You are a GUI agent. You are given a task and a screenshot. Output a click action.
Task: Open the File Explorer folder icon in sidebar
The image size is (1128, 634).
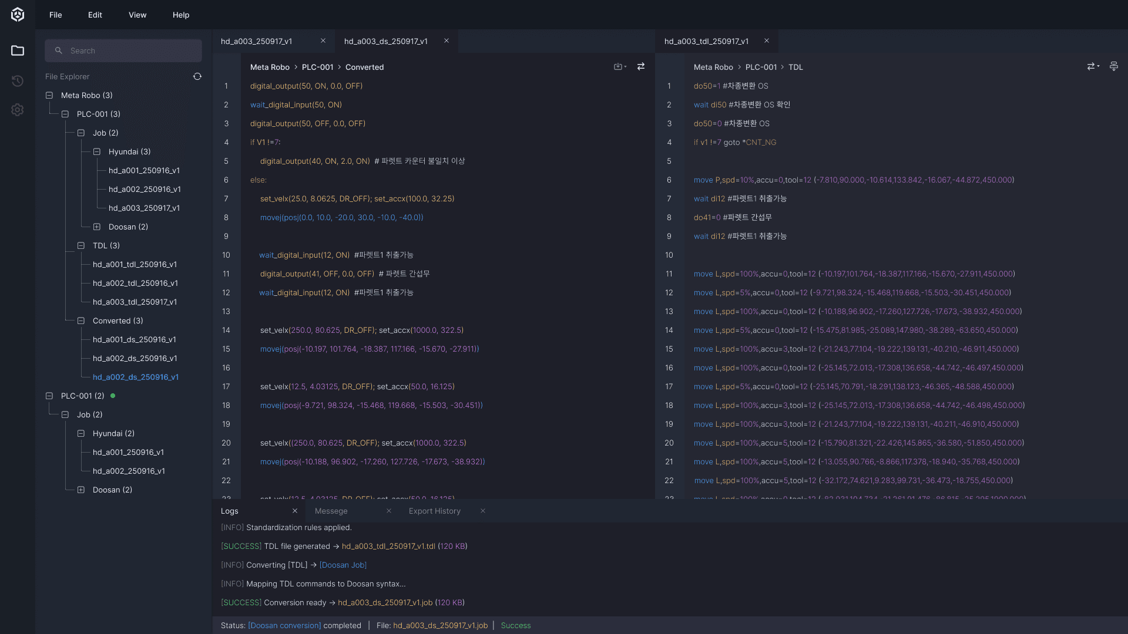tap(18, 50)
